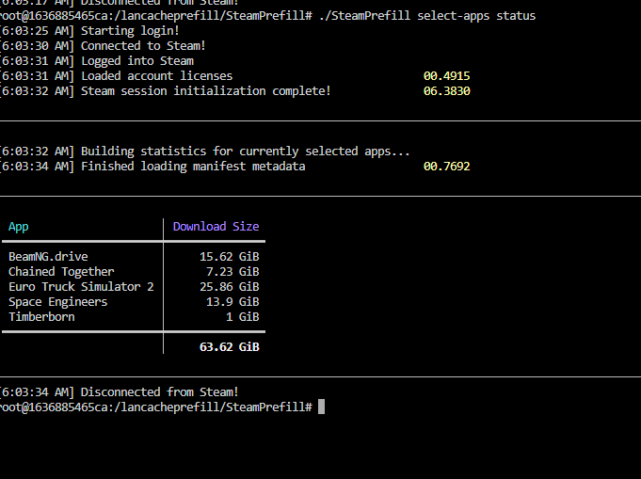This screenshot has height=479, width=641.
Task: Click the 1 GiB size value
Action: pos(243,317)
